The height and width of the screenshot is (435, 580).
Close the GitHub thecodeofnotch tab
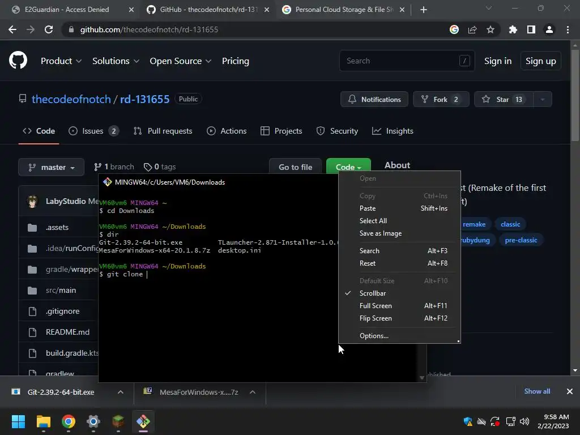point(267,10)
